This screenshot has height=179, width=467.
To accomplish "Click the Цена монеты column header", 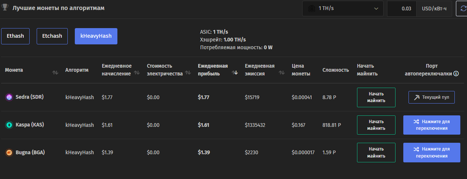I will (x=301, y=70).
